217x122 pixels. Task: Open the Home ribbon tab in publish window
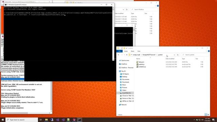[126, 51]
